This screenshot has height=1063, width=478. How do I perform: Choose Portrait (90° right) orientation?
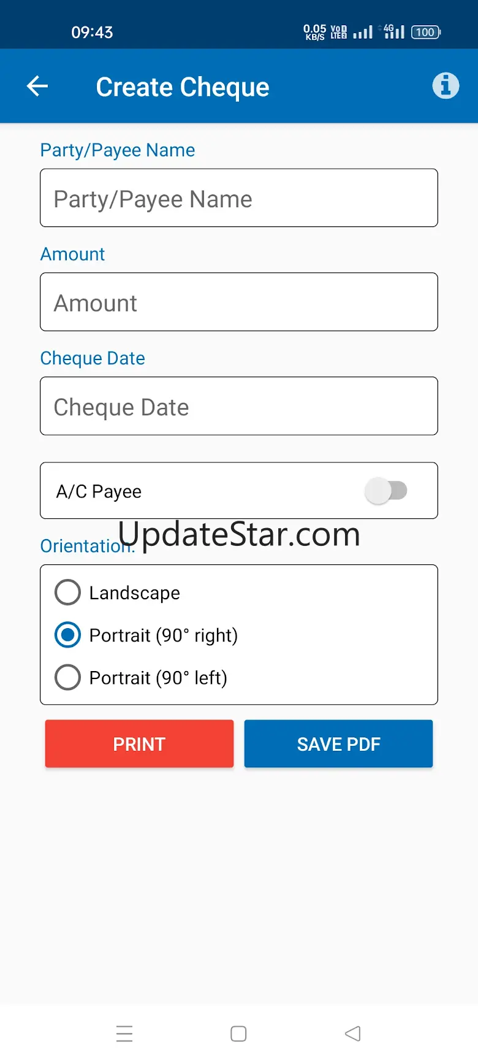pos(67,635)
